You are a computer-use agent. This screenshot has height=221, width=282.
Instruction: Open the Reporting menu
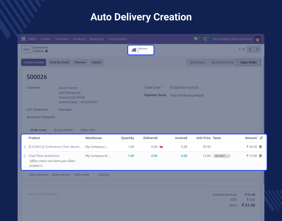[x=97, y=39]
